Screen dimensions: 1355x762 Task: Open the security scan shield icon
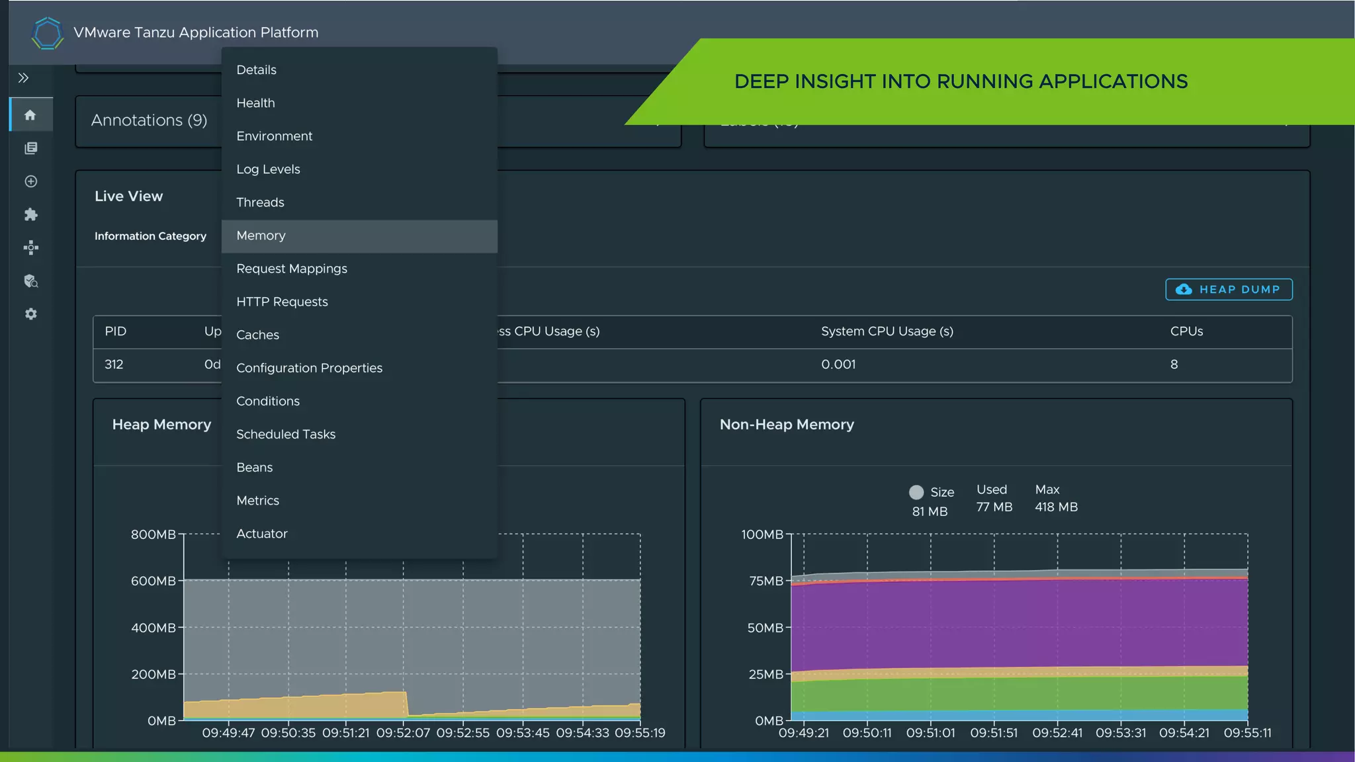point(30,281)
